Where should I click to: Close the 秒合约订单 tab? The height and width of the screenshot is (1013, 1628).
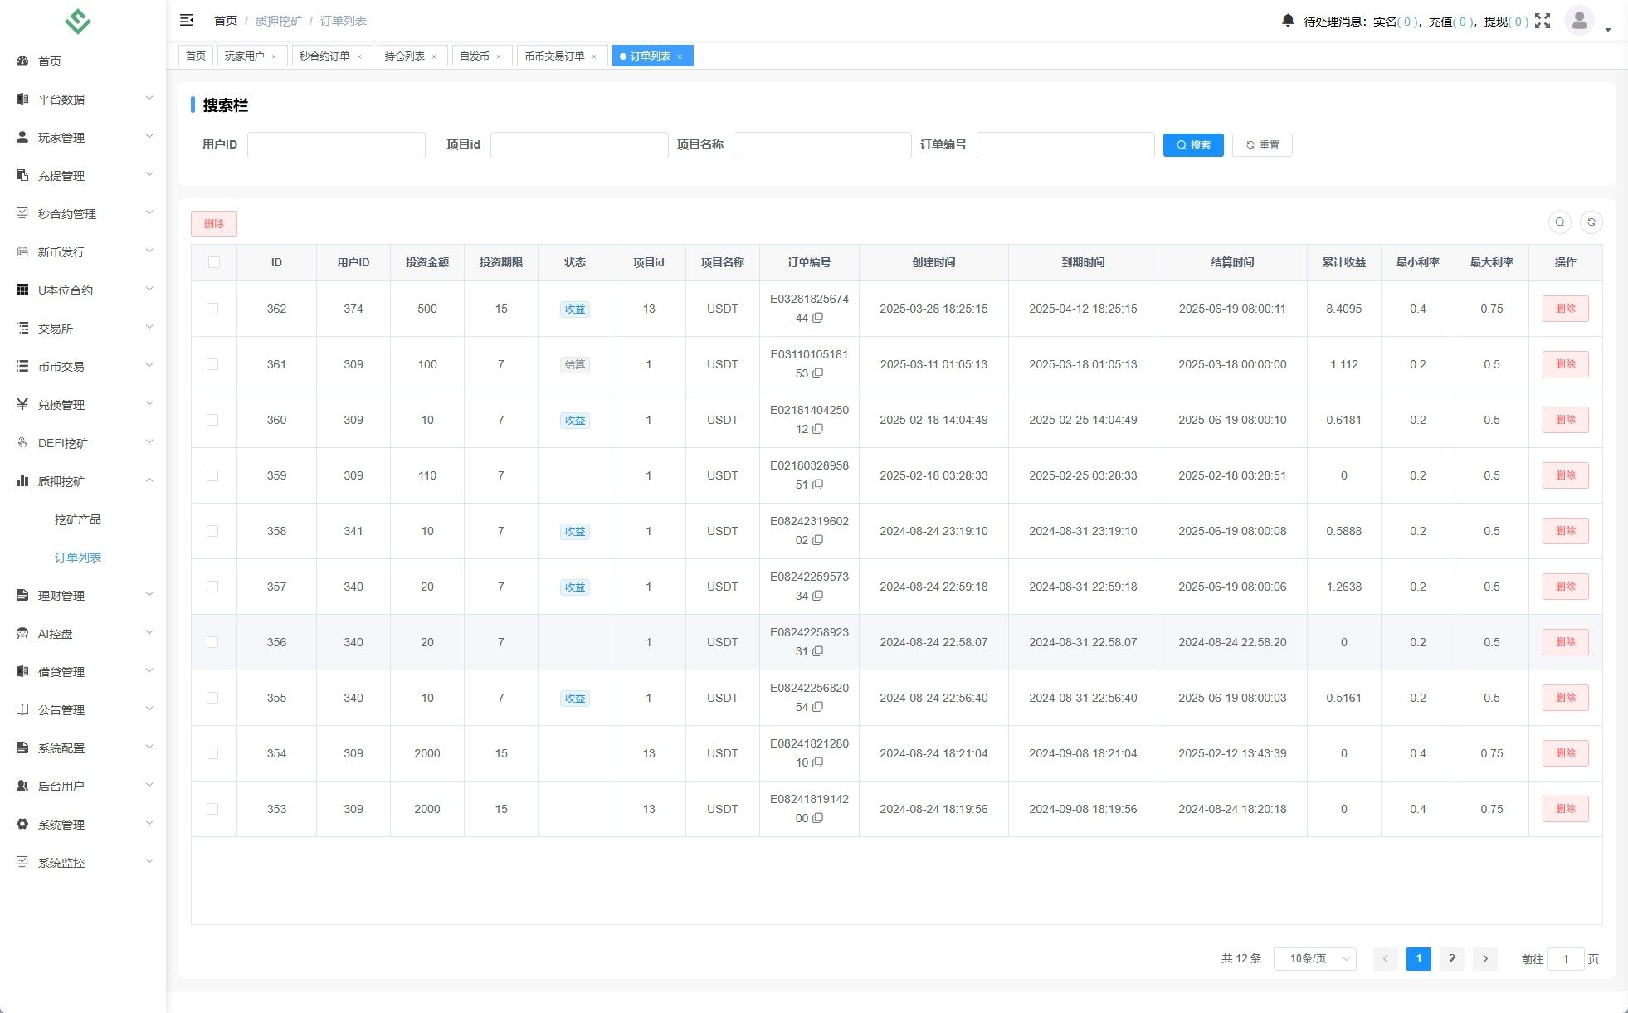[359, 56]
